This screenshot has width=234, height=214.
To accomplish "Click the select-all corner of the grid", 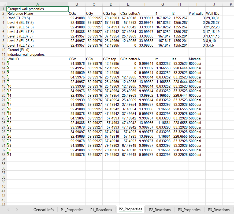I will point(3,4).
